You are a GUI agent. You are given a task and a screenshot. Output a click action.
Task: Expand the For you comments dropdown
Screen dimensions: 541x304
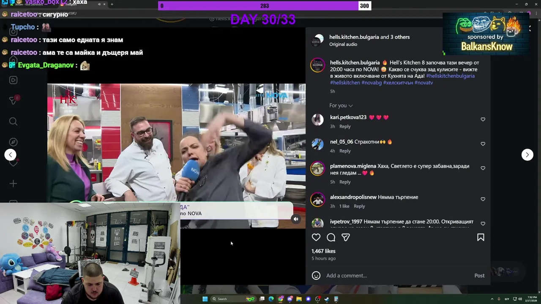tap(341, 106)
